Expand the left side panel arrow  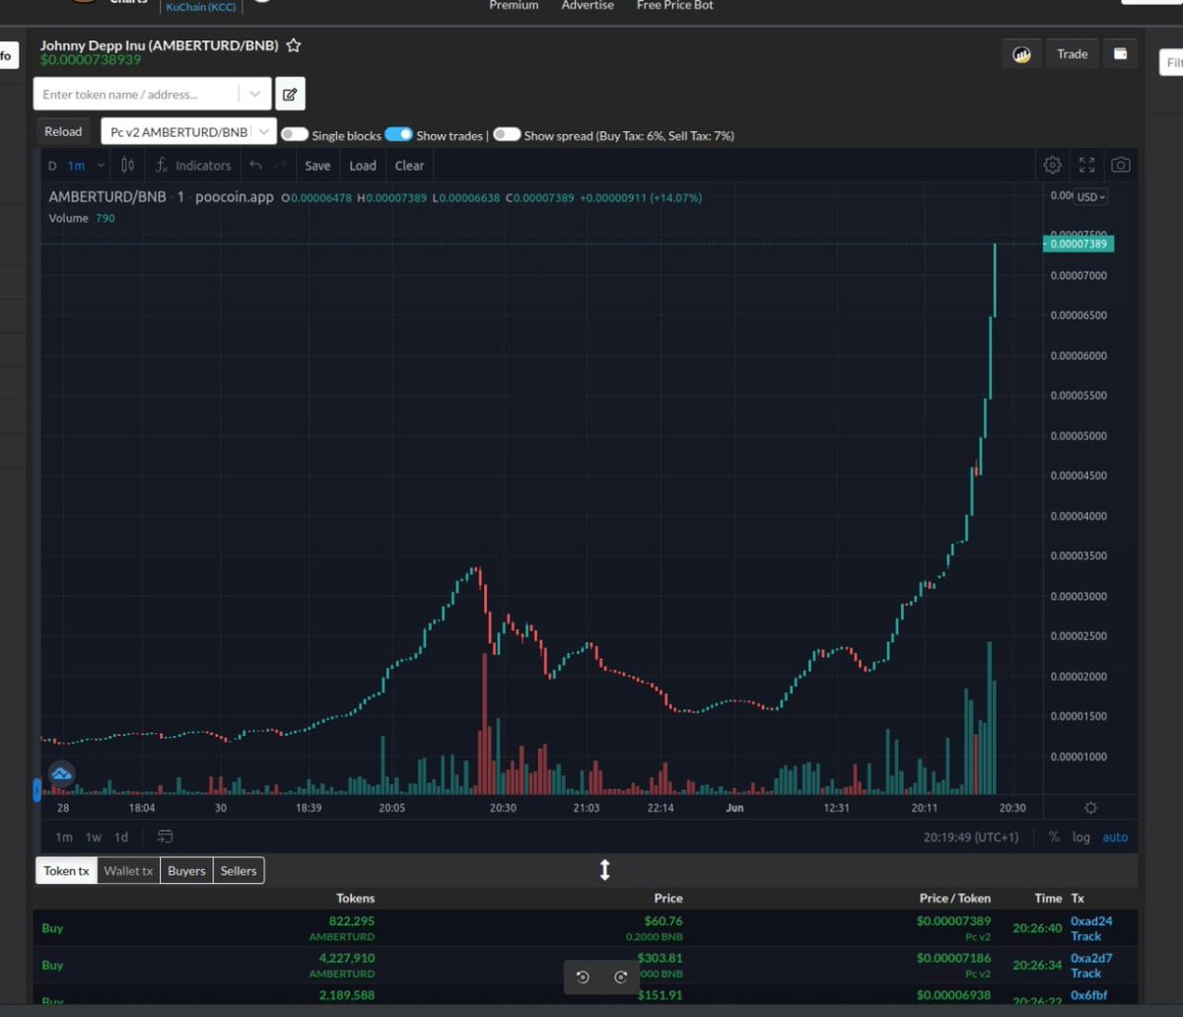(x=37, y=789)
